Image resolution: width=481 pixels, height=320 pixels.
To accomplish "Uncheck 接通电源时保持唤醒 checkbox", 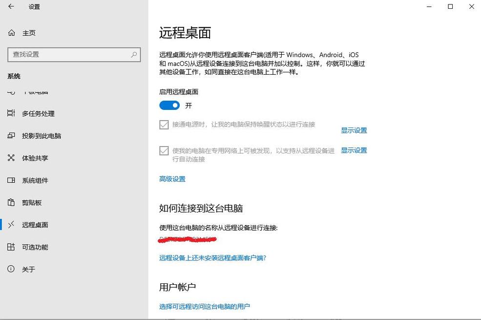I will click(x=164, y=125).
